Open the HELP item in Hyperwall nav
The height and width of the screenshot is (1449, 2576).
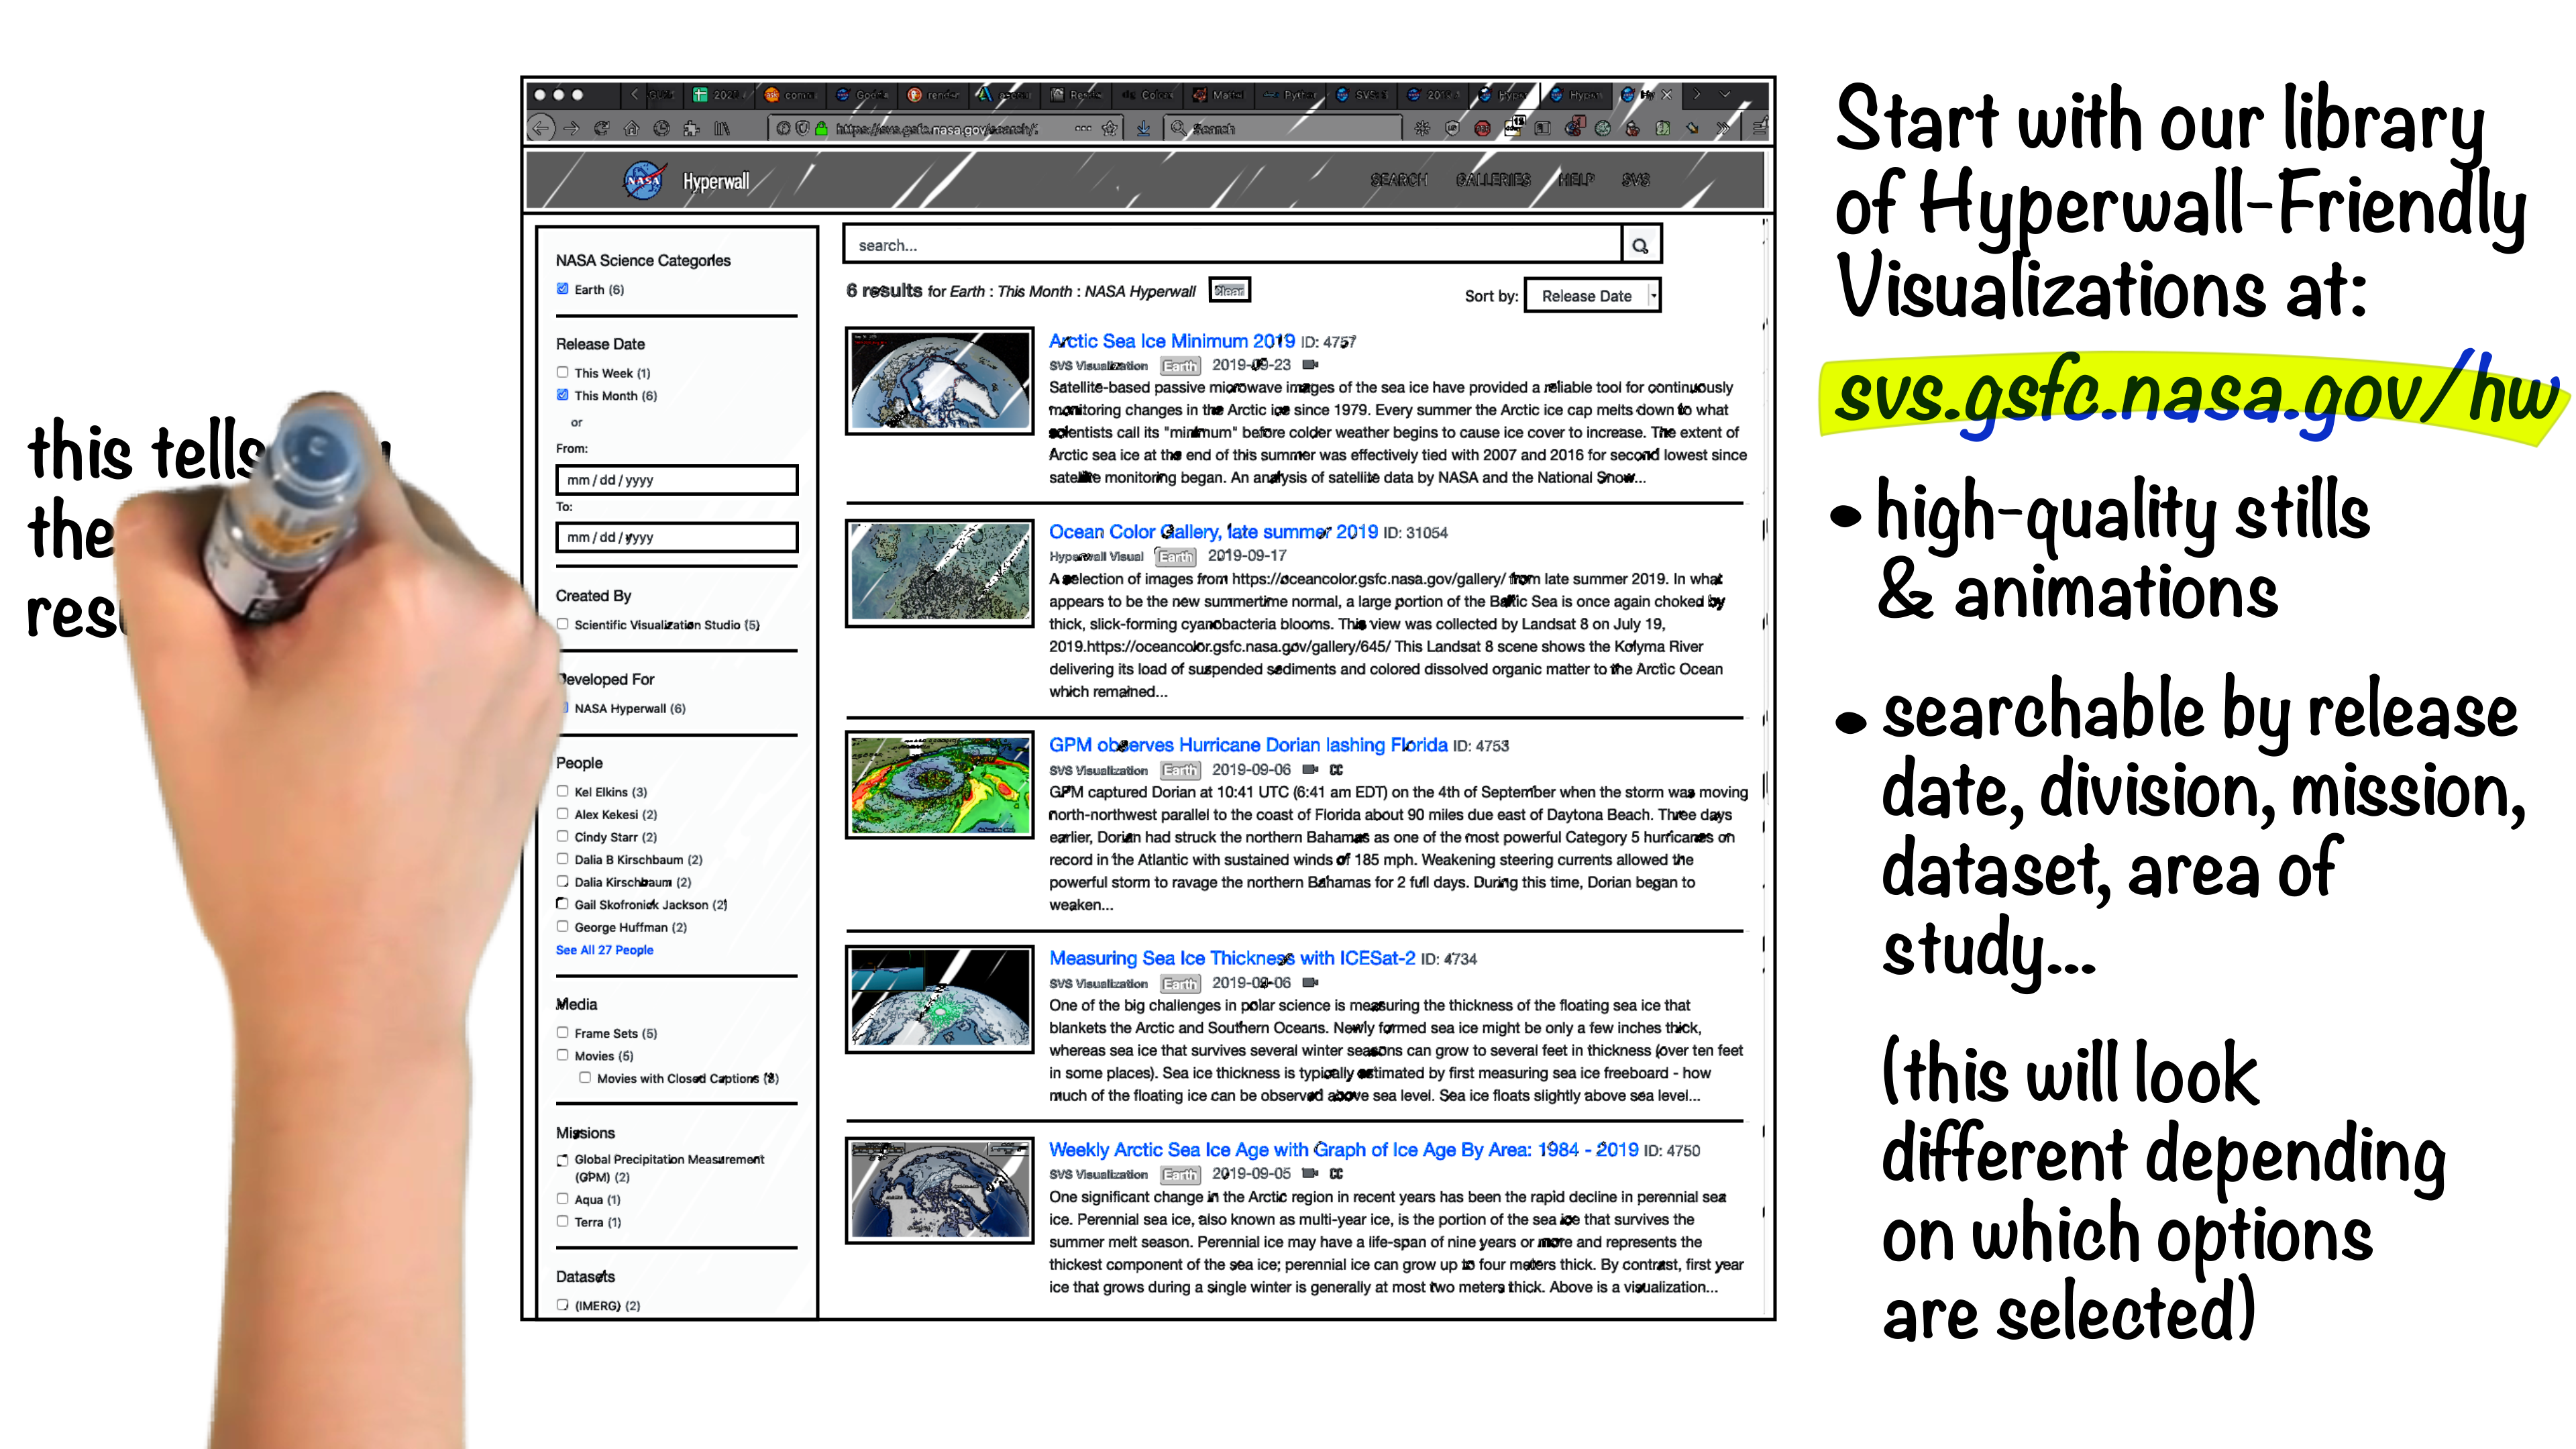point(1576,180)
